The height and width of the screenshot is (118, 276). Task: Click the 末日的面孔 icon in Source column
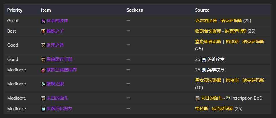[197, 98]
